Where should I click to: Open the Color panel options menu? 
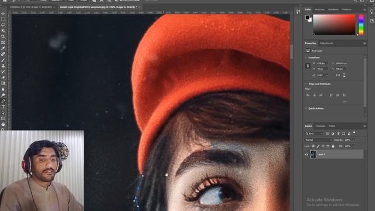(364, 9)
